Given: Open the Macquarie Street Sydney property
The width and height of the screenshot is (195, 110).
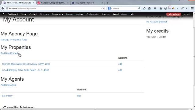Looking at the screenshot, I should 26,64.
